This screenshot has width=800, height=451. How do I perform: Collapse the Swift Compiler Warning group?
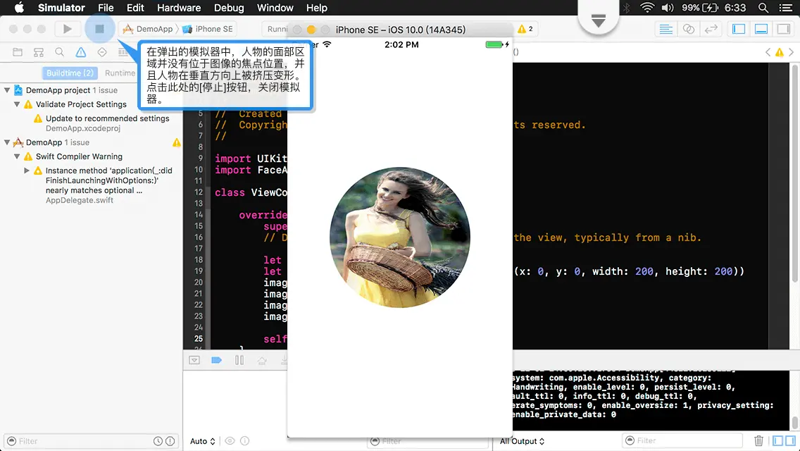pyautogui.click(x=17, y=156)
